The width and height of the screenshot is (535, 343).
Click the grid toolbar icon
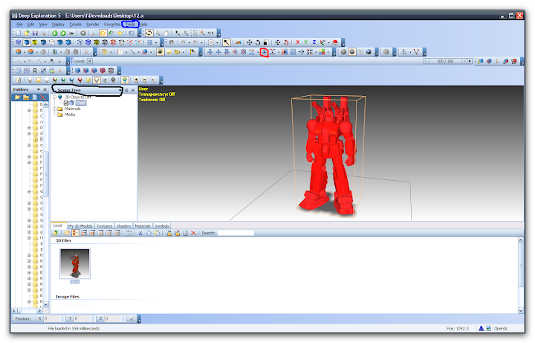point(150,42)
